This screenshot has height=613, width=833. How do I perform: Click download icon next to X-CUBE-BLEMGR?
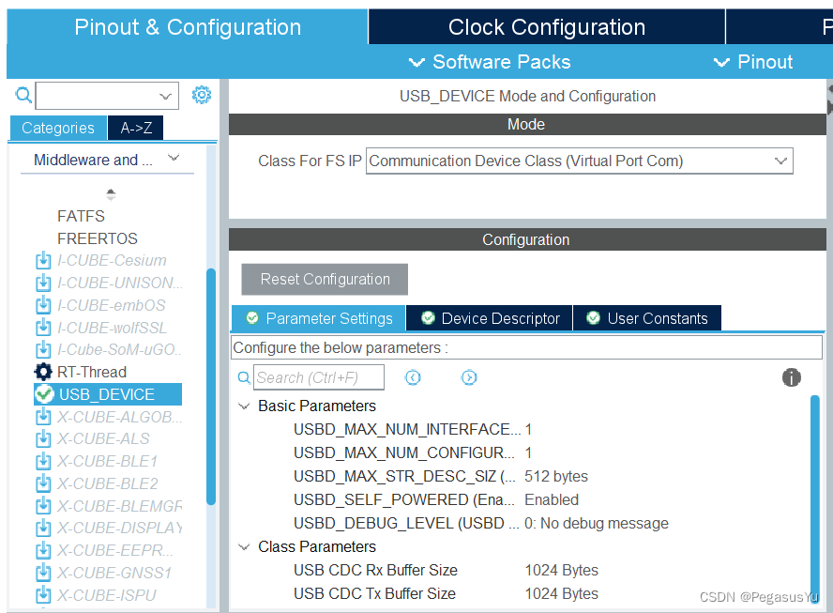(x=43, y=506)
